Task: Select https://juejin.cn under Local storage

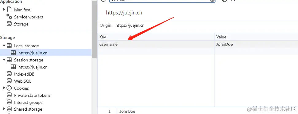Action: 33,53
